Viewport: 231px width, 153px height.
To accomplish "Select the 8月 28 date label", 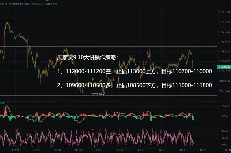I will (57, 150).
